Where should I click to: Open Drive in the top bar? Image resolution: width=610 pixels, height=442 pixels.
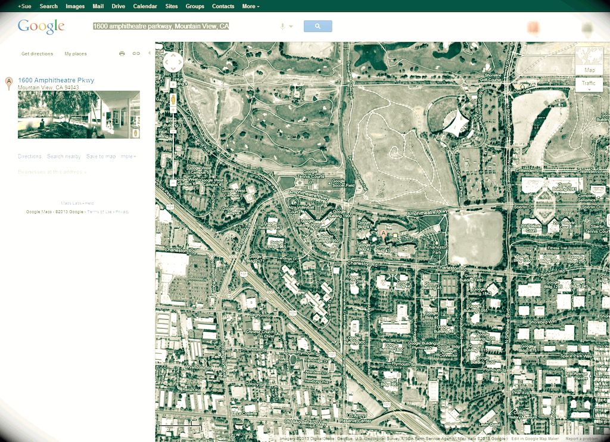coord(119,6)
